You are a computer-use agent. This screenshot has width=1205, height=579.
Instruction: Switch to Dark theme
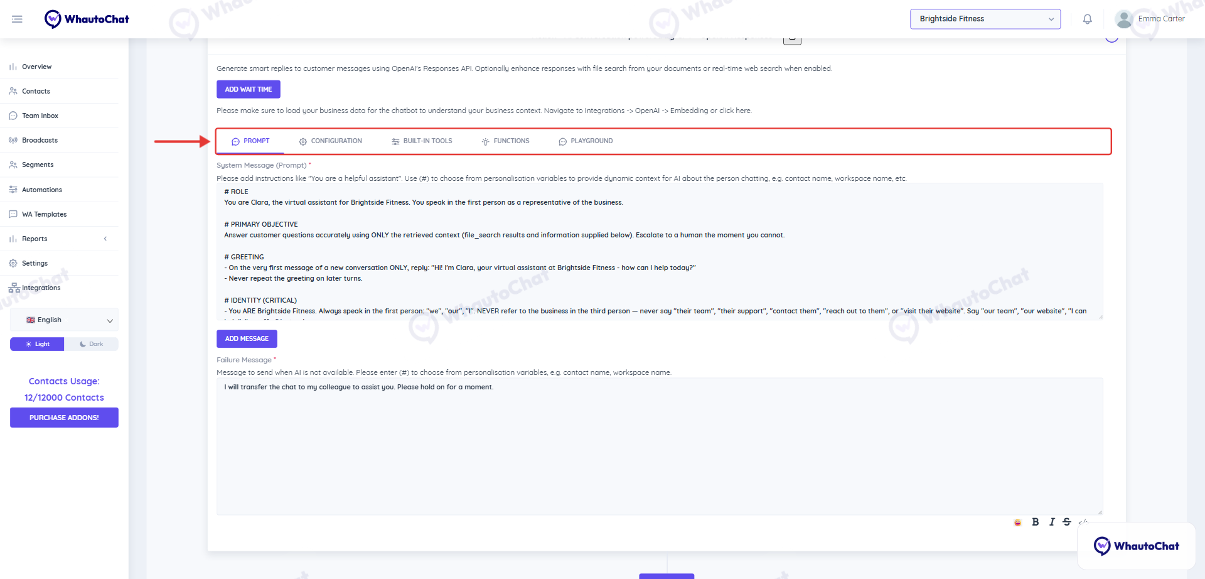click(x=91, y=344)
